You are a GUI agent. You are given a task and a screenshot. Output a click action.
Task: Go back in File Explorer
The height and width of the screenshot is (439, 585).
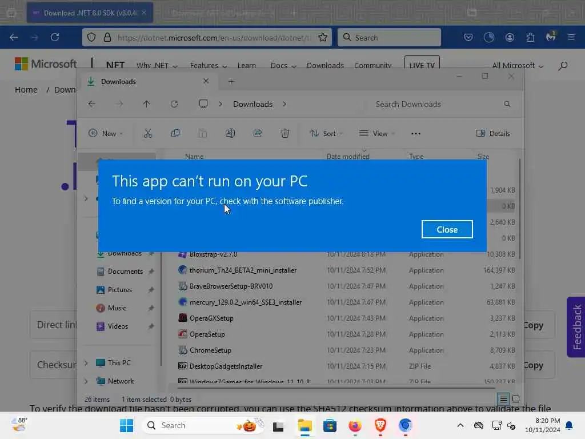click(x=92, y=104)
